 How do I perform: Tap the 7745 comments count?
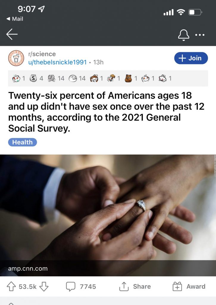pyautogui.click(x=88, y=287)
